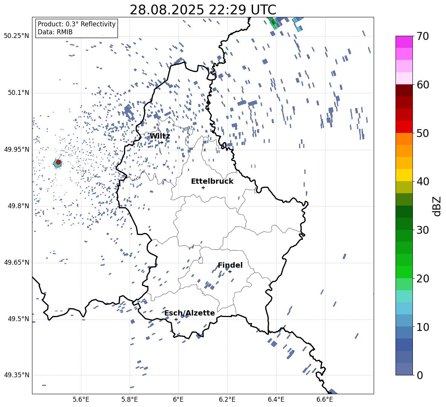Click the Esch/Alzette station cross marker
This screenshot has height=407, width=446.
click(176, 319)
